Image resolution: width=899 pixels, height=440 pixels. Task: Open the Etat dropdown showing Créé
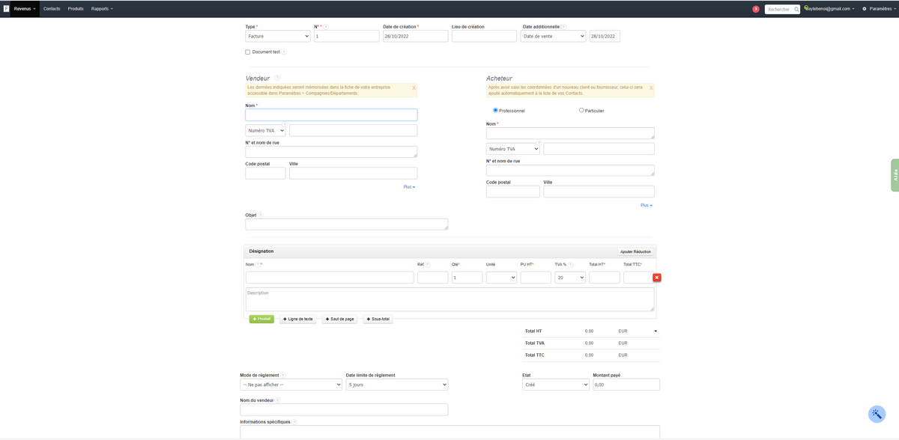coord(556,385)
